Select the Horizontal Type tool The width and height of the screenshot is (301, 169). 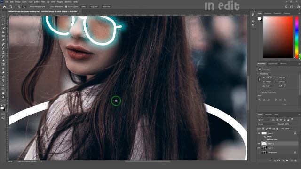coord(3,81)
